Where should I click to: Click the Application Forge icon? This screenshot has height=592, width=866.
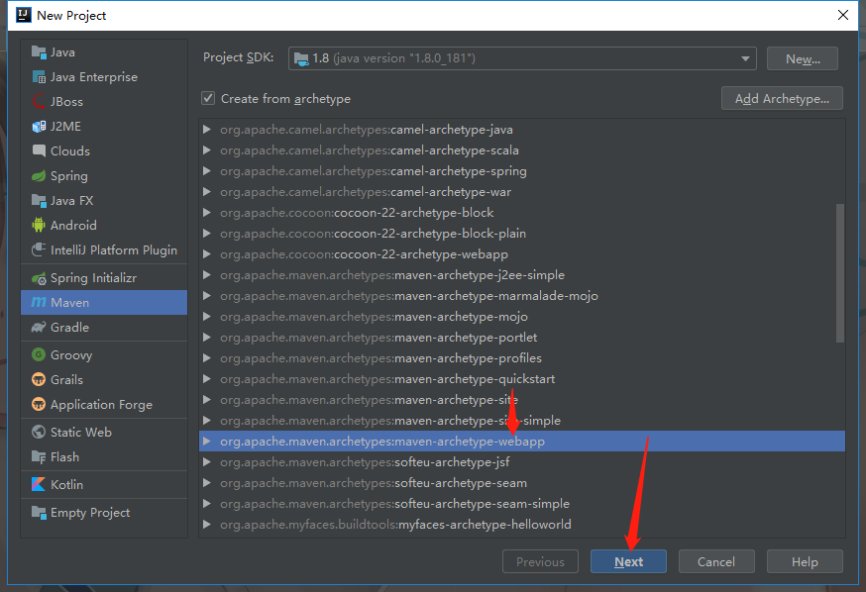pyautogui.click(x=39, y=405)
